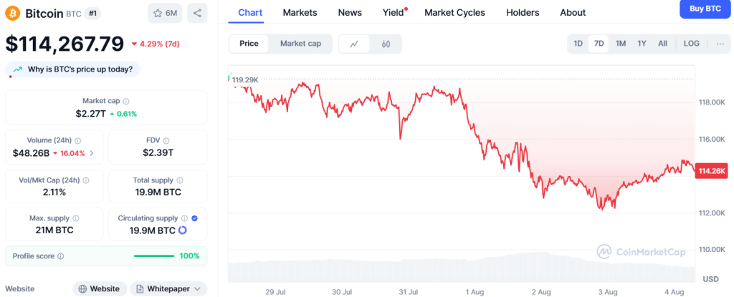
Task: Switch chart to Market cap view
Action: [300, 44]
